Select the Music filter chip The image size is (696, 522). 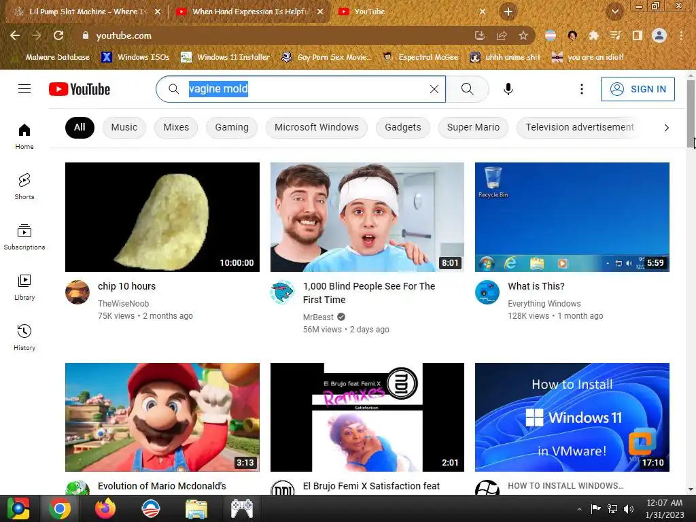pyautogui.click(x=124, y=127)
